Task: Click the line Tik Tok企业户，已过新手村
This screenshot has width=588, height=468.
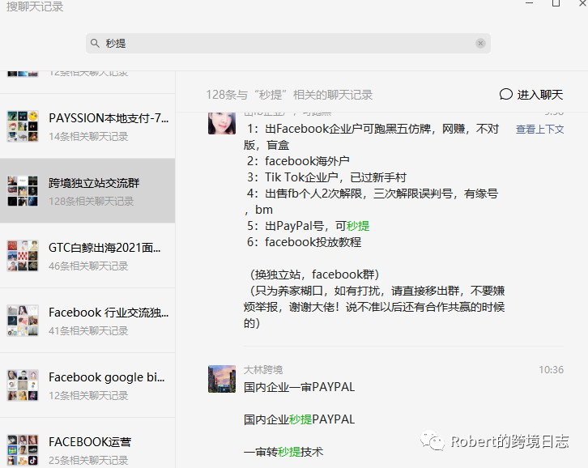Action: [326, 177]
